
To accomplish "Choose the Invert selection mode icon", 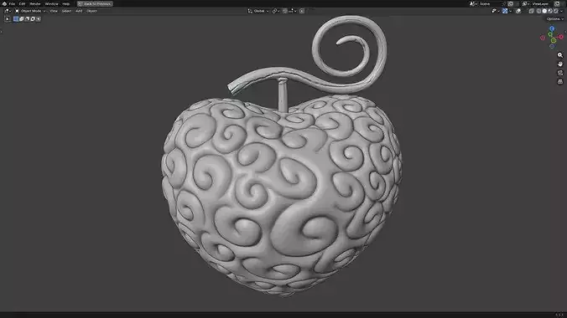I will pos(33,18).
